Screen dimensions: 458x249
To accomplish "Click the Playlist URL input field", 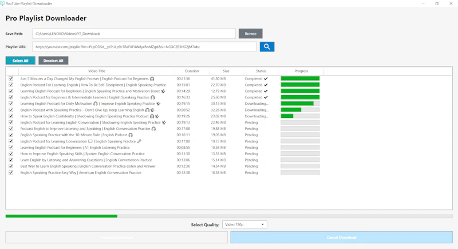I will pos(145,47).
